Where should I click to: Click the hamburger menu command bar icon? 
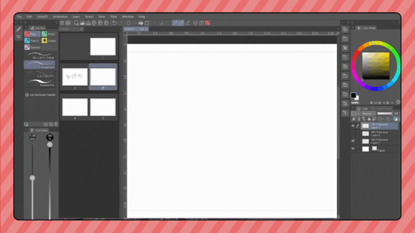(x=62, y=23)
